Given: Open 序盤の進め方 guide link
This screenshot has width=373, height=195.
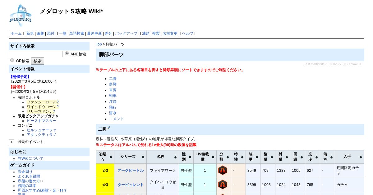Looking at the screenshot, I should click(29, 181).
